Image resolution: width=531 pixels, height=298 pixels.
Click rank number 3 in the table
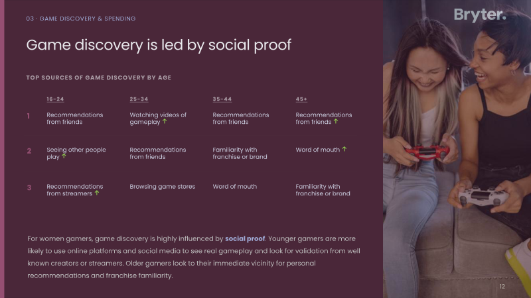click(x=29, y=187)
